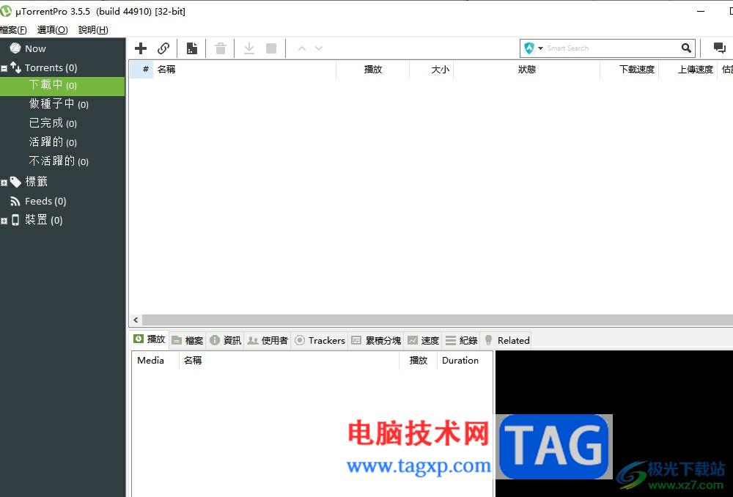Click the Duration column header
The image size is (733, 497).
[465, 361]
